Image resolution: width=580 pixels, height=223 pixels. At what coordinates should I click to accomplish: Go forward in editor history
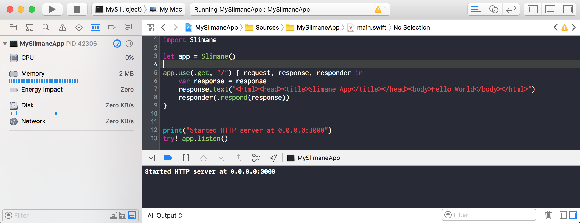point(176,27)
